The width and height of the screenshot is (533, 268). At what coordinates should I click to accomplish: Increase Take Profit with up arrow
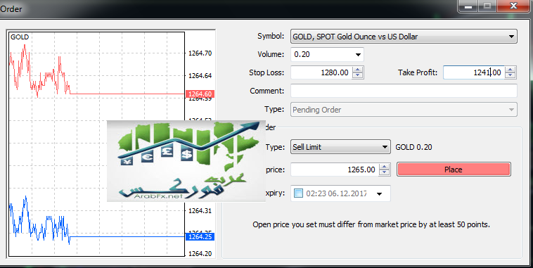coord(510,70)
